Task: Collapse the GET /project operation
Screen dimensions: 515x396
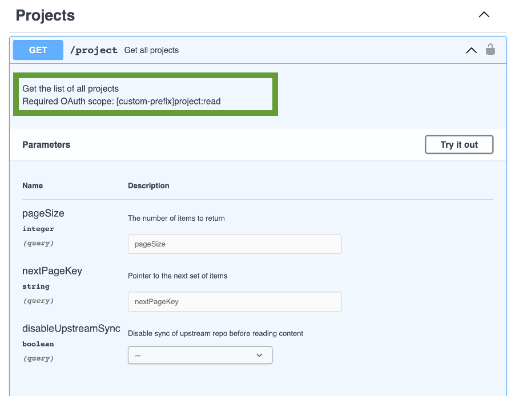Action: [x=471, y=50]
